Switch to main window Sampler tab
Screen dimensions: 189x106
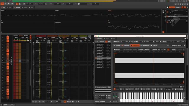click(17, 7)
